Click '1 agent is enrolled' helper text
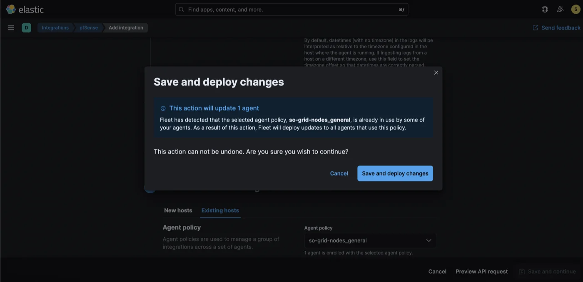The image size is (583, 282). point(359,253)
